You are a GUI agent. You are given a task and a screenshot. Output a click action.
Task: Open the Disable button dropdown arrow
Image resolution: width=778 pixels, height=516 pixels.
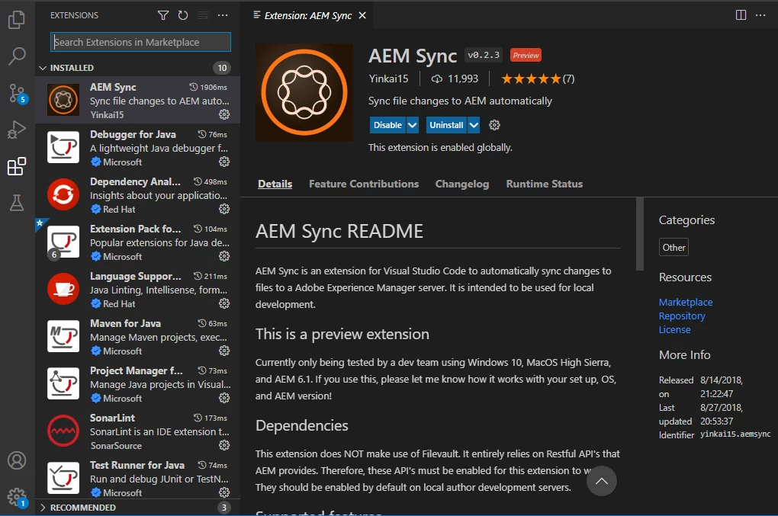[413, 125]
